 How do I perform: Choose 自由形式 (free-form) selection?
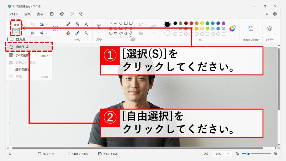click(x=22, y=47)
